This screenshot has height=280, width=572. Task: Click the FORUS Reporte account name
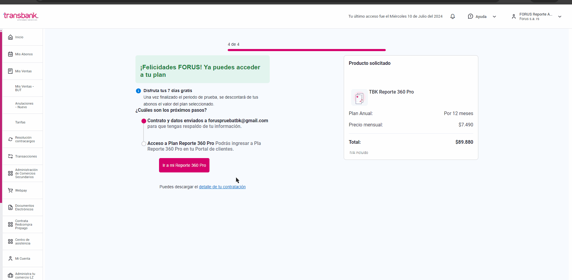click(536, 14)
